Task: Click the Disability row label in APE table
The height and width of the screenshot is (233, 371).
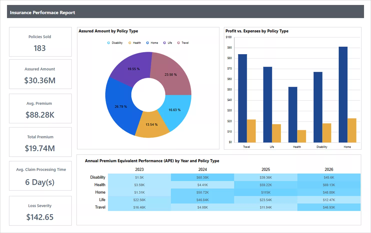Action: click(x=98, y=177)
